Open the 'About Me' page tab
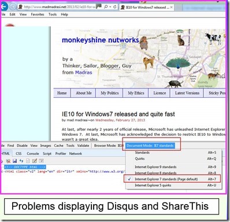This screenshot has width=230, height=222. pos(83,93)
